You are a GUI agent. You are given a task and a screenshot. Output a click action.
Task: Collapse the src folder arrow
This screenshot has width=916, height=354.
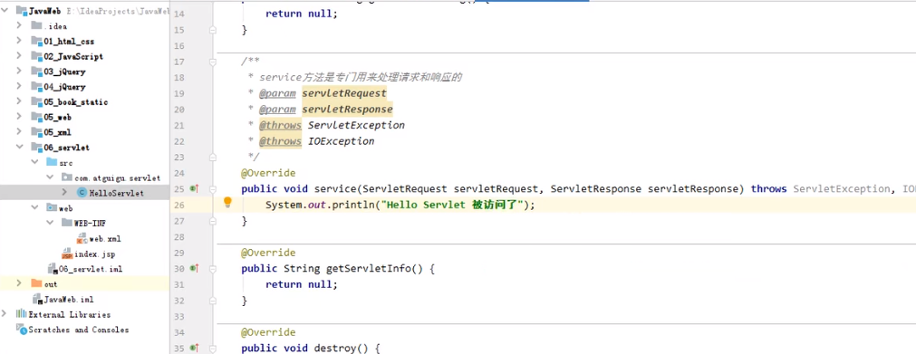coord(34,162)
